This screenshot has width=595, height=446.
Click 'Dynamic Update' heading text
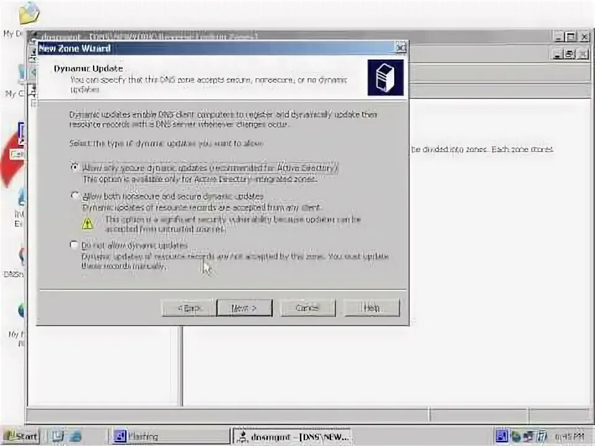pyautogui.click(x=88, y=69)
